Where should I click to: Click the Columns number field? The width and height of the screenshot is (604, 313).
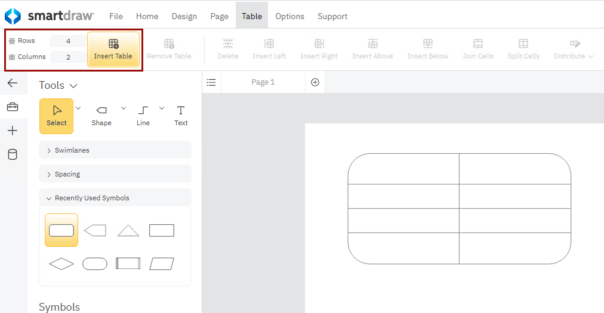tap(68, 57)
